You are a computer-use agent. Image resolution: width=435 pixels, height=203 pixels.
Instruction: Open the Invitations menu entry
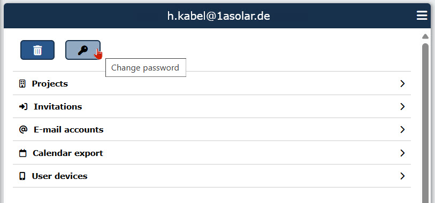212,106
